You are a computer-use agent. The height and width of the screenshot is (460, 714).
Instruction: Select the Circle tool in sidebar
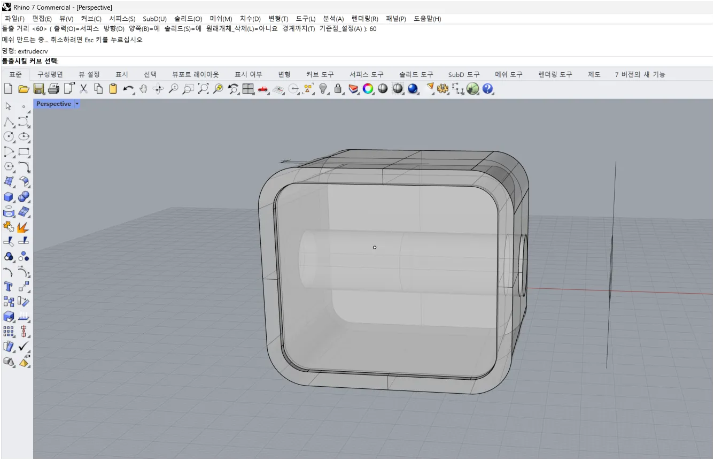pos(9,136)
